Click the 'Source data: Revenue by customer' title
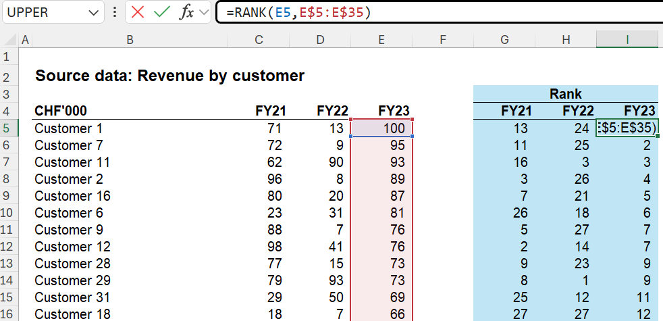 pos(169,76)
